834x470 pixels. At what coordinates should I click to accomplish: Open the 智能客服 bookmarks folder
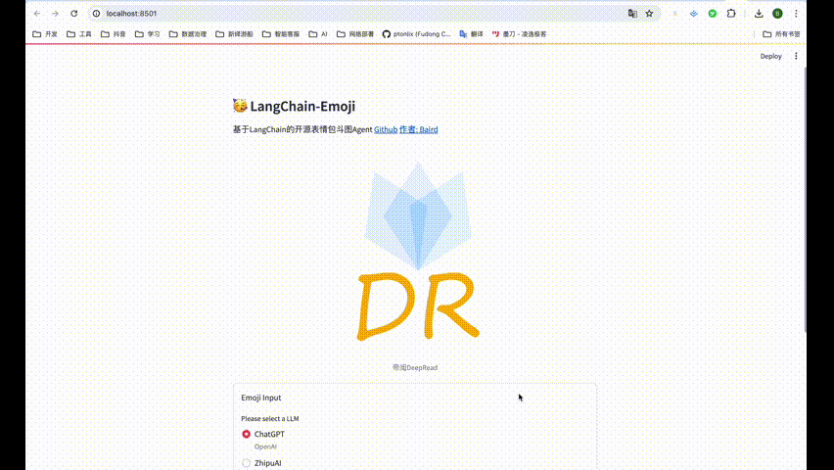[x=281, y=34]
